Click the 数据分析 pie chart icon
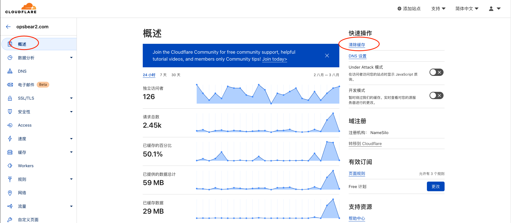Screen dimensions: 511x223 pyautogui.click(x=10, y=58)
